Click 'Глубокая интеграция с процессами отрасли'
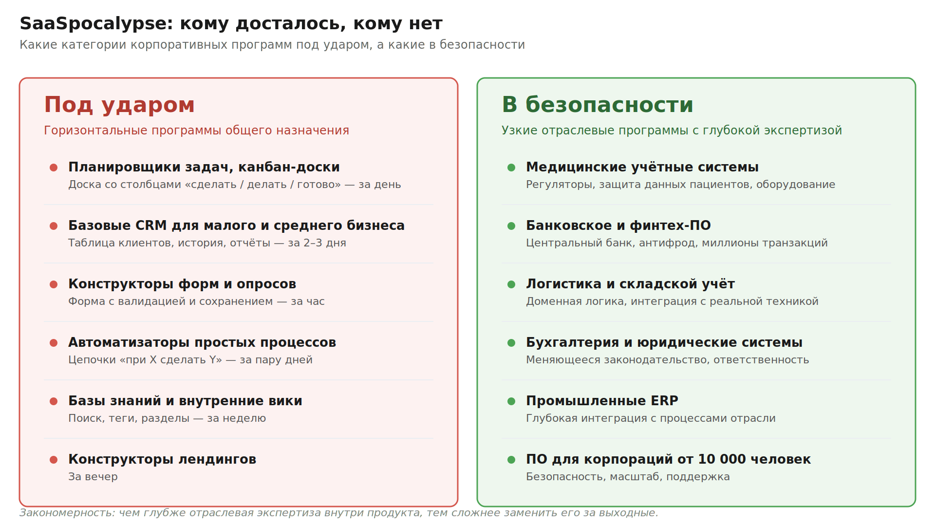The image size is (935, 526). coord(651,418)
